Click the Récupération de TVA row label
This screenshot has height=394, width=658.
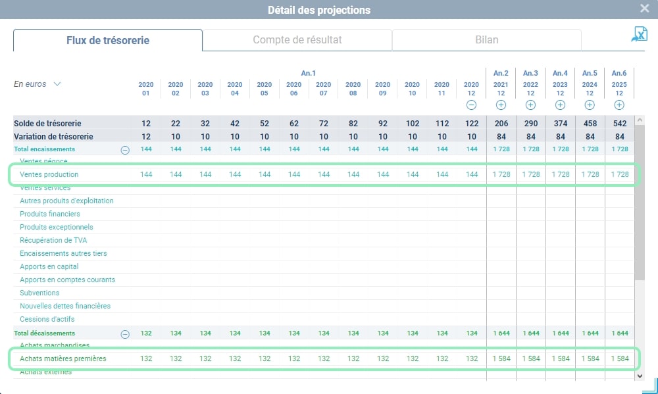[x=53, y=240]
